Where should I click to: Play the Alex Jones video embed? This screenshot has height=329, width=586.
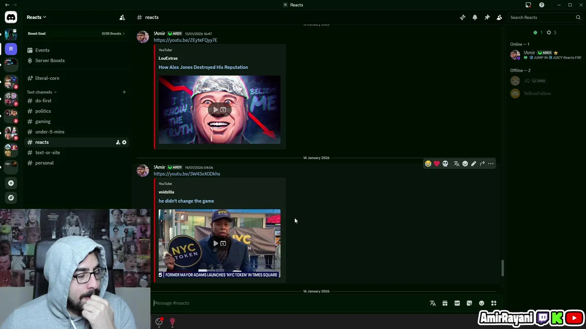tap(216, 110)
